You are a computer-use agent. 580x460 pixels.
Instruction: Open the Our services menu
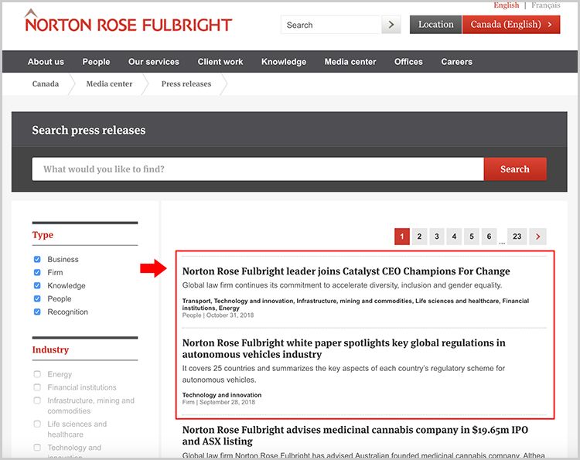pyautogui.click(x=154, y=62)
